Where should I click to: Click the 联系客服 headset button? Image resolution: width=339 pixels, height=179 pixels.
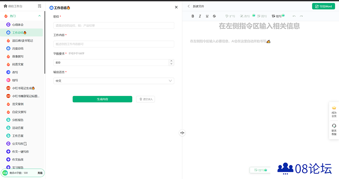[x=334, y=130]
